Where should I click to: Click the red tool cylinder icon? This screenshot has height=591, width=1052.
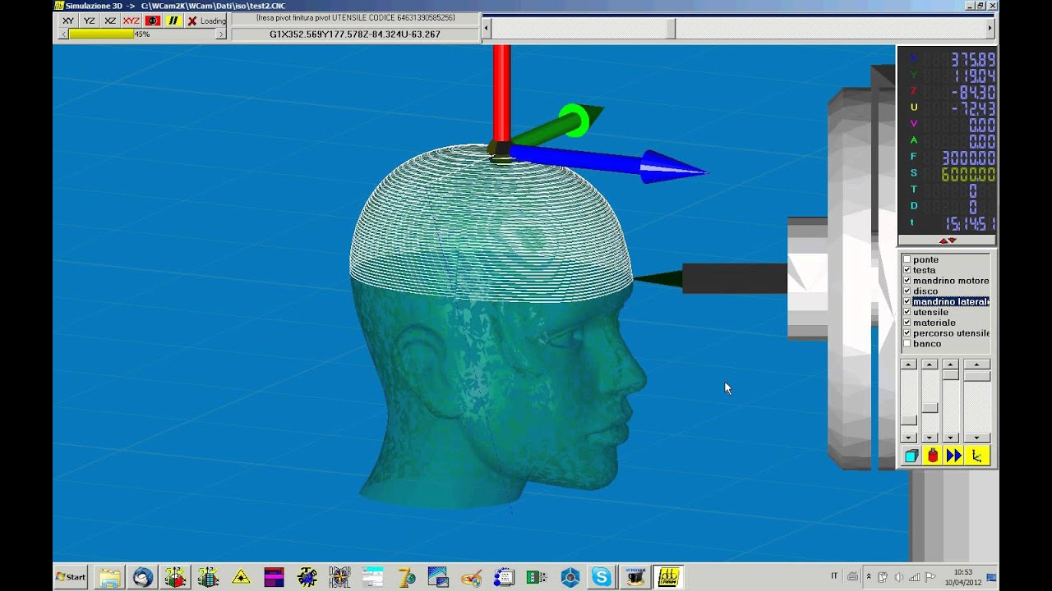(932, 456)
